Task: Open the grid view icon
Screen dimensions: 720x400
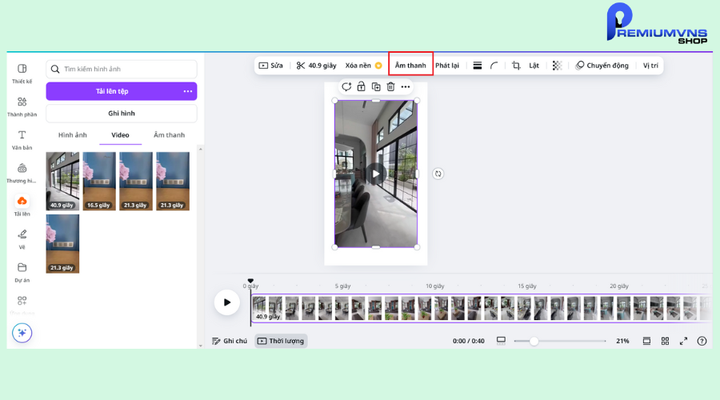Action: [x=665, y=341]
